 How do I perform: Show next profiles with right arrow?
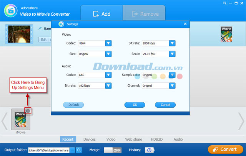coord(241,121)
